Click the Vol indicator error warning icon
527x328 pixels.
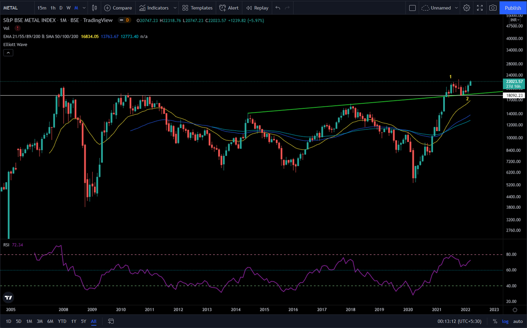[x=17, y=28]
